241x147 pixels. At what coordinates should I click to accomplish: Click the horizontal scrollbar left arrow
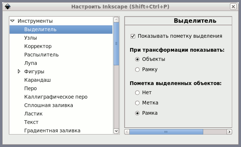point(127,132)
